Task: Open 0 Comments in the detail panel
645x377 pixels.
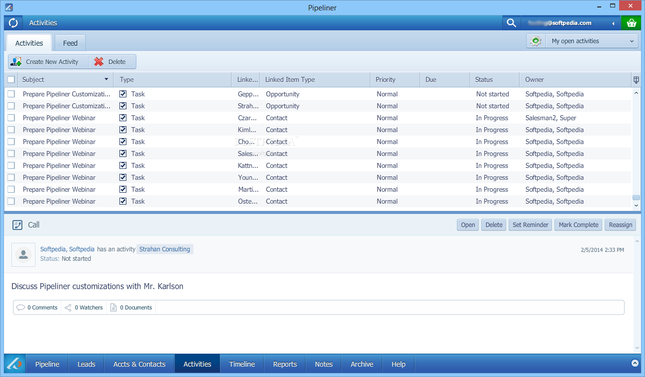Action: (x=37, y=307)
